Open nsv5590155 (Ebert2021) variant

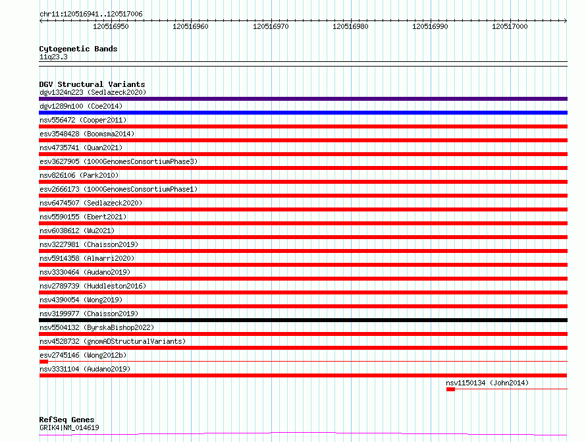[x=83, y=217]
